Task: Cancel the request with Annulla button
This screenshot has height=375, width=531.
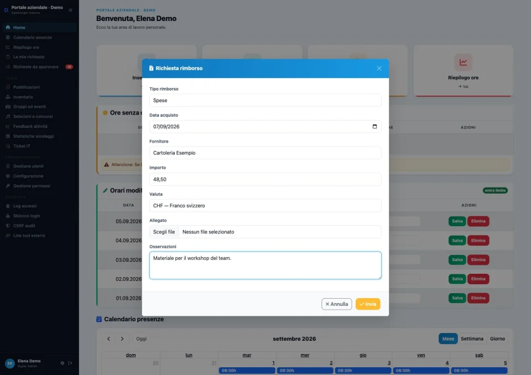Action: click(337, 304)
